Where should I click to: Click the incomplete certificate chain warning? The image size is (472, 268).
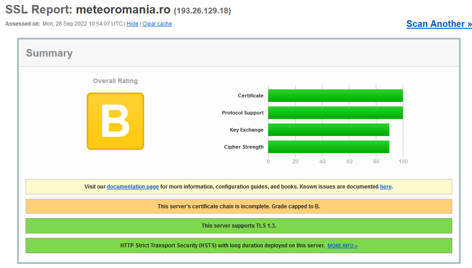(239, 206)
